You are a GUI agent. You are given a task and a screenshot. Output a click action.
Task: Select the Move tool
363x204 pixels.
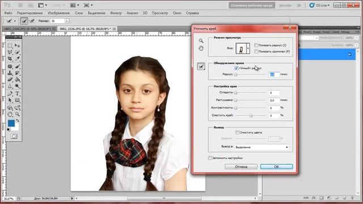tap(18, 45)
